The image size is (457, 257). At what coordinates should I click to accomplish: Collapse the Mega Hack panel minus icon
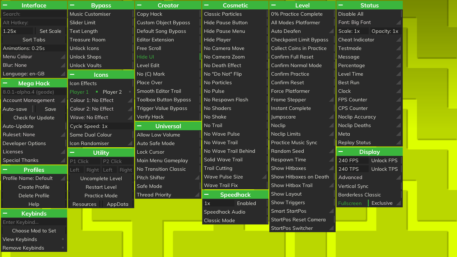pyautogui.click(x=5, y=83)
